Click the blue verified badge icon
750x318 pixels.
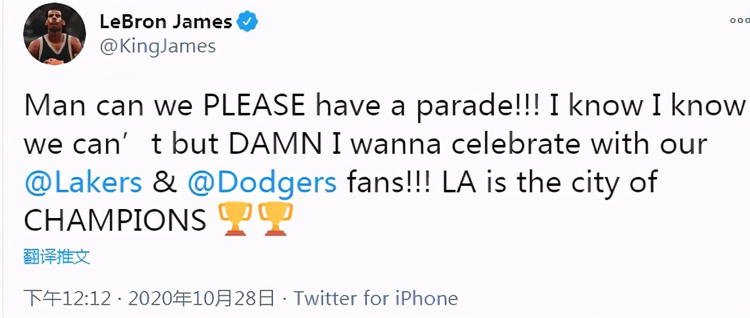pyautogui.click(x=249, y=22)
